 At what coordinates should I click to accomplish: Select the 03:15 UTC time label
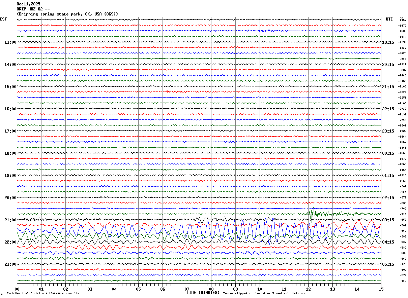388,220
